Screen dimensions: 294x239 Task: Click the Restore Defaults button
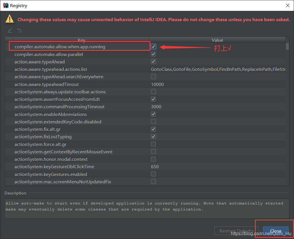(236, 231)
